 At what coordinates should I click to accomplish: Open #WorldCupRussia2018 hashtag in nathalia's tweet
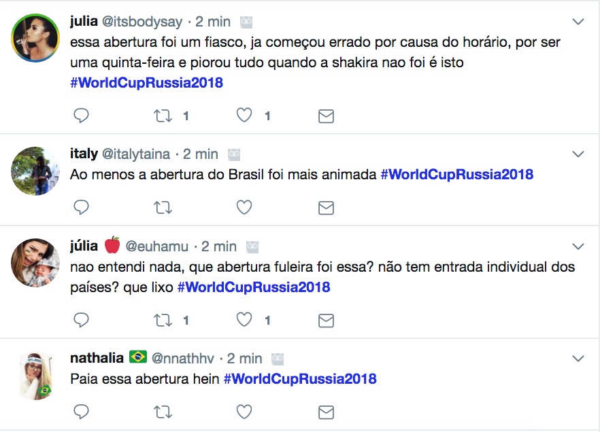coord(299,378)
